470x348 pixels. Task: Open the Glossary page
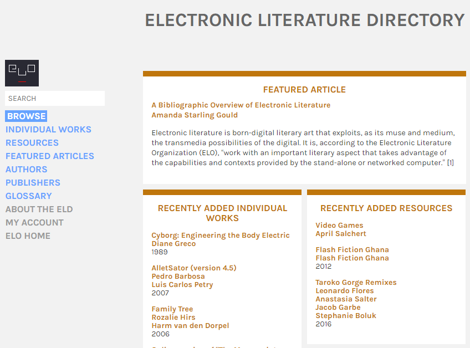click(x=29, y=196)
